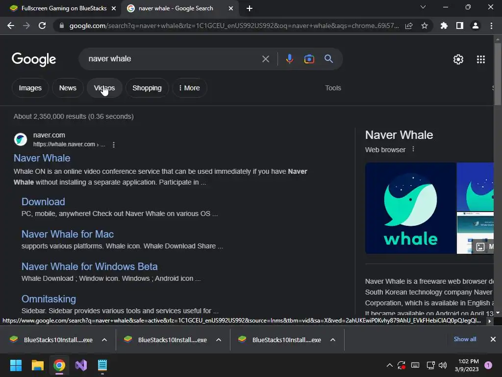
Task: Filter results by Videos
Action: [x=104, y=88]
